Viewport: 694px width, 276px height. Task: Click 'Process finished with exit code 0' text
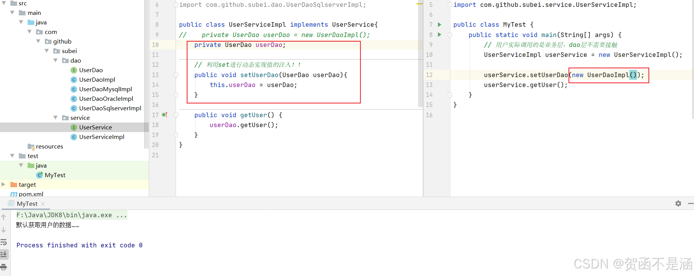pos(80,245)
